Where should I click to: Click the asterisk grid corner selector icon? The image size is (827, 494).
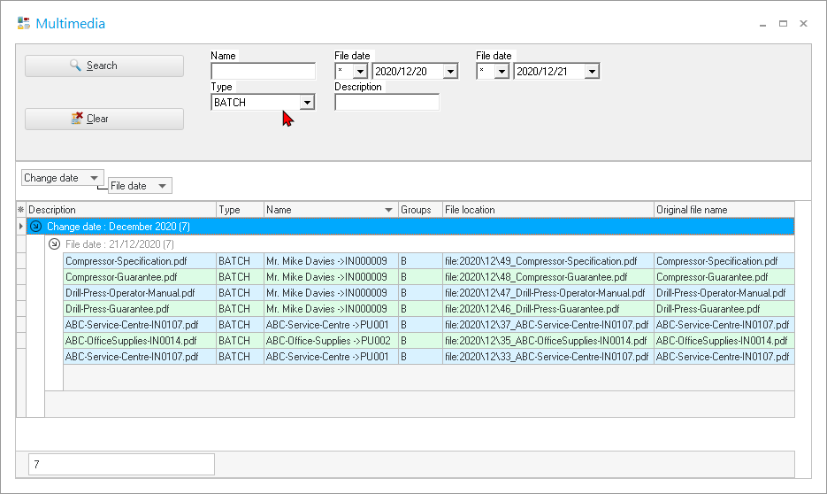pos(21,211)
